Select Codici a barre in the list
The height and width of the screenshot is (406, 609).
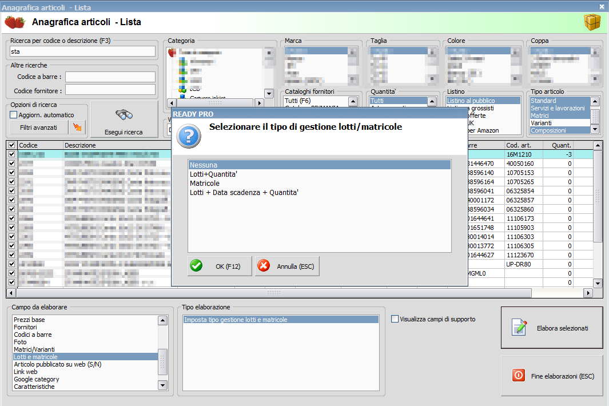click(x=85, y=335)
